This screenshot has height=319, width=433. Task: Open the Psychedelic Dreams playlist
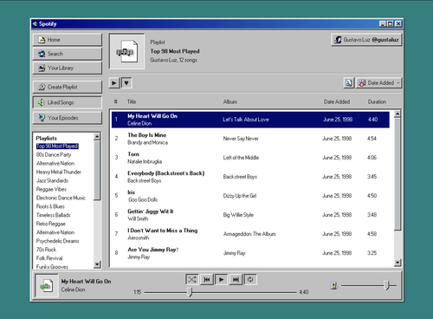pyautogui.click(x=58, y=241)
